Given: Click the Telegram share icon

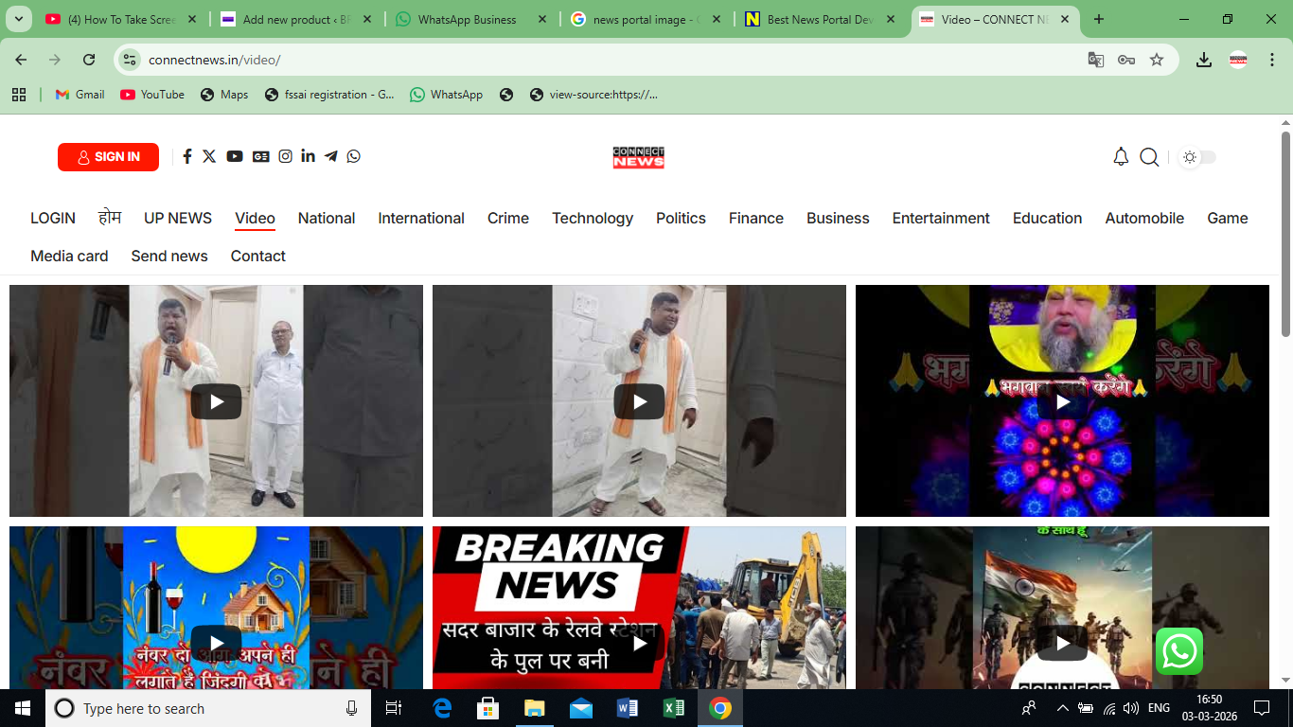Looking at the screenshot, I should pyautogui.click(x=330, y=156).
